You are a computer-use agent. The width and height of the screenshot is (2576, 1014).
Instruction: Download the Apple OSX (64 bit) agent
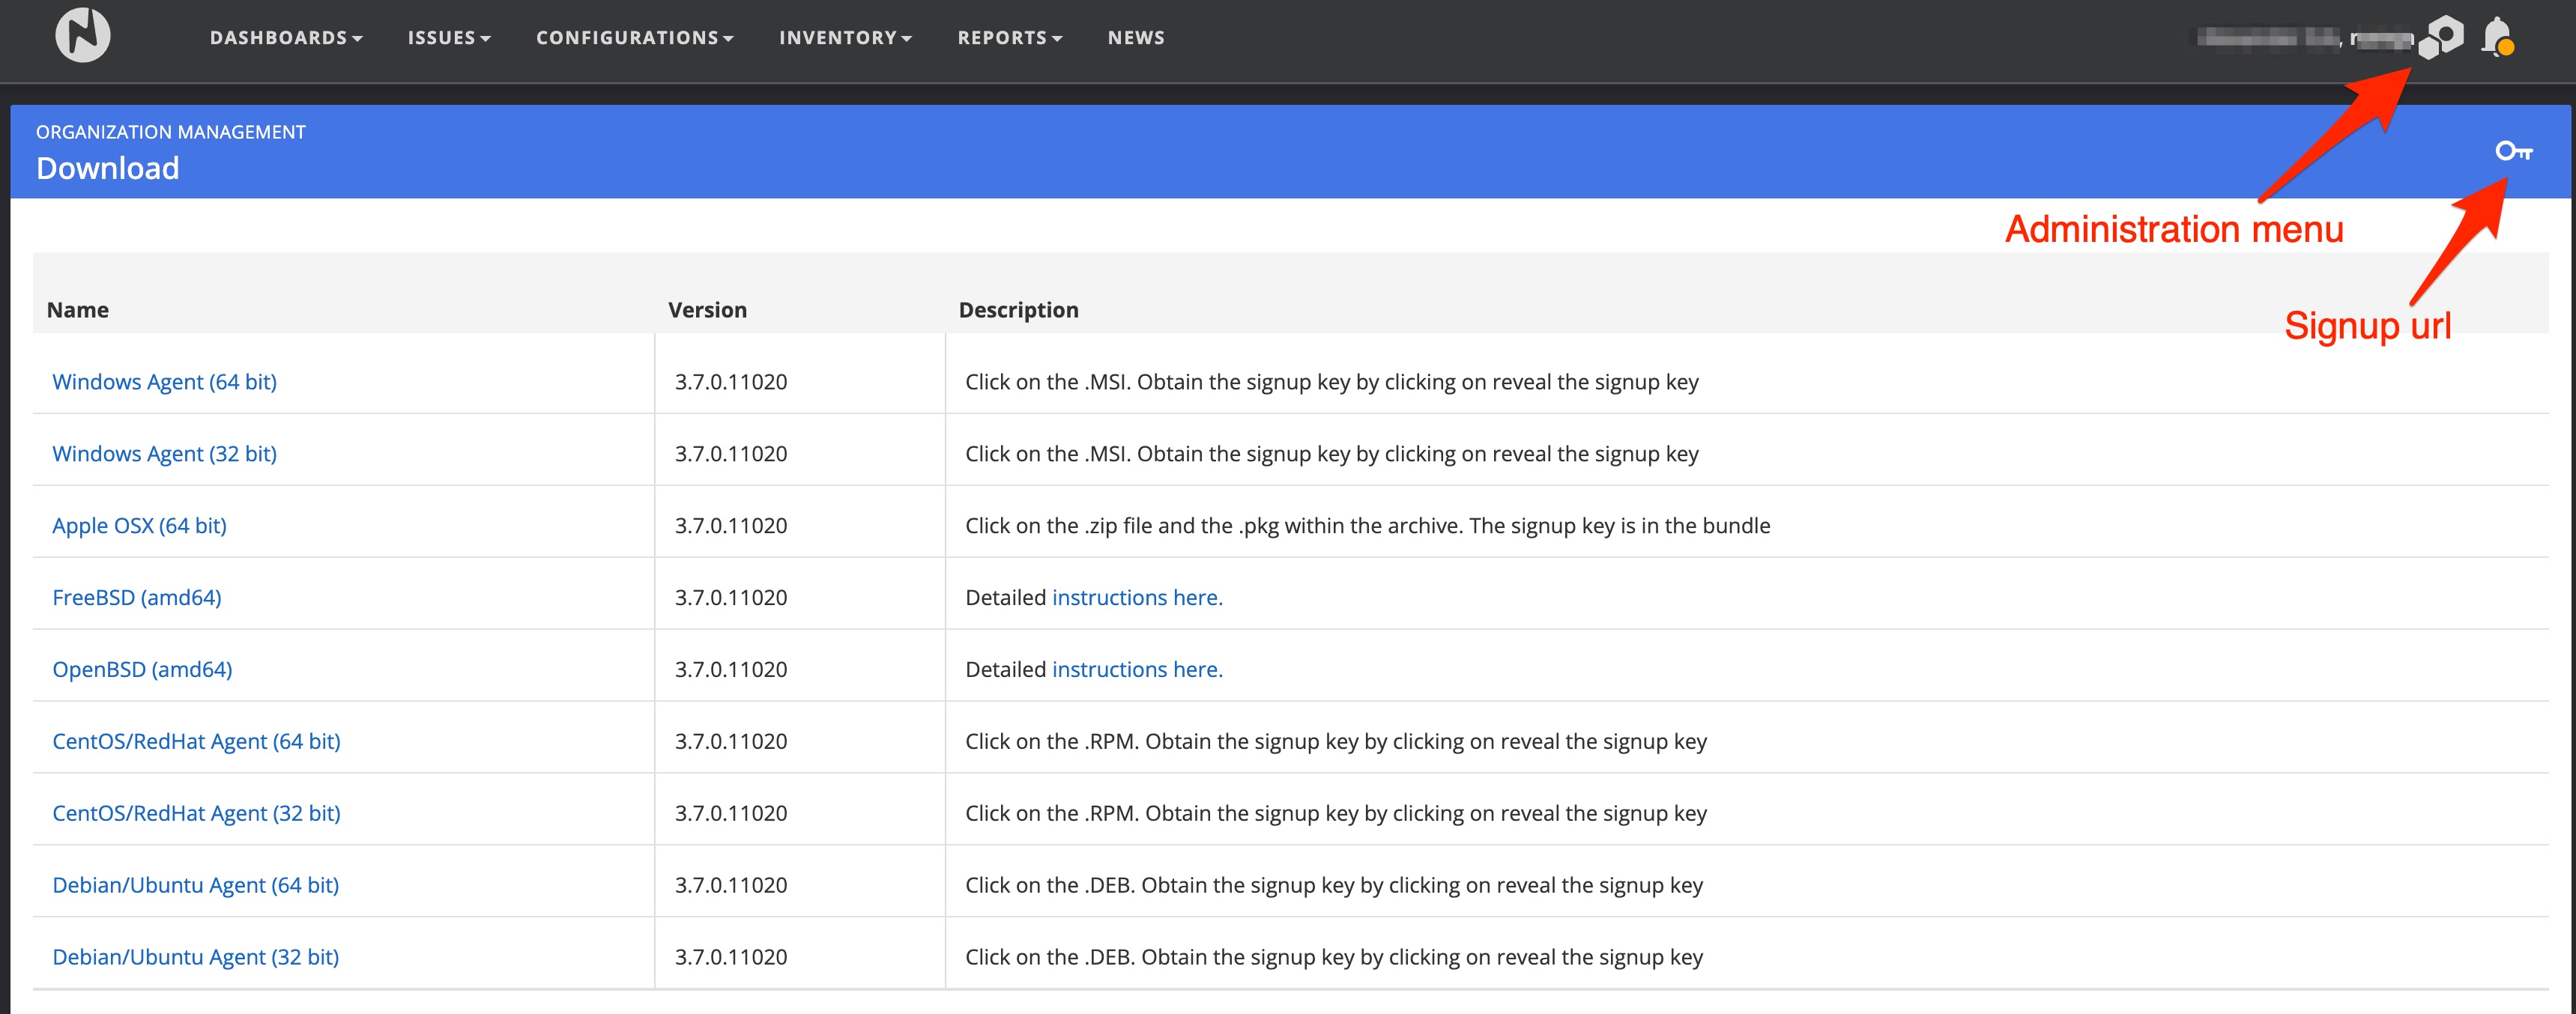(x=139, y=526)
